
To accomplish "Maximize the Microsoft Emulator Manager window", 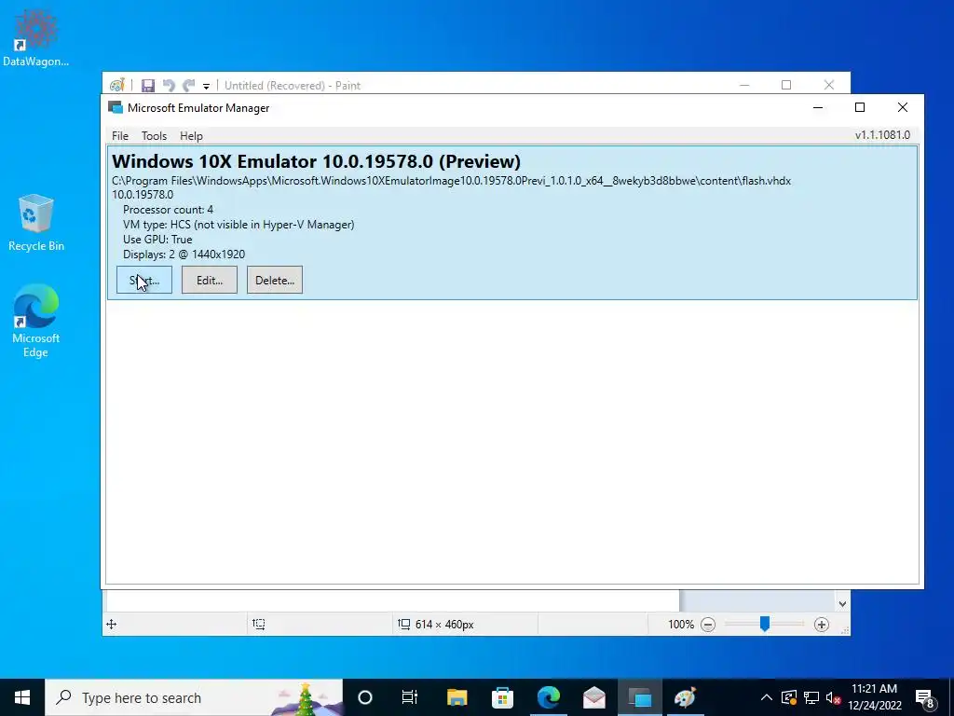I will pyautogui.click(x=860, y=108).
